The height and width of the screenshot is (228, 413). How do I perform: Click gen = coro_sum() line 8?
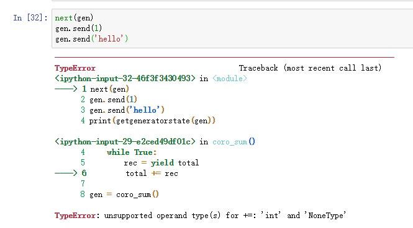point(120,195)
